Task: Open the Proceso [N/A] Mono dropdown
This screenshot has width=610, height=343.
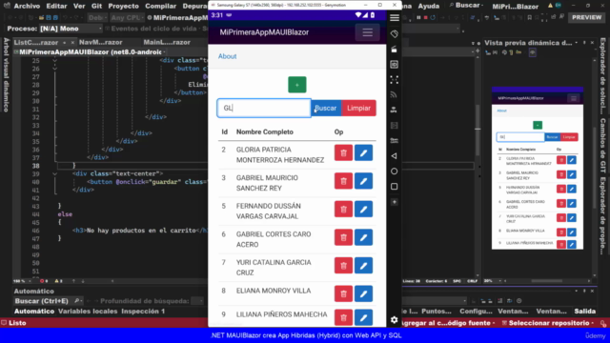Action: [x=71, y=29]
